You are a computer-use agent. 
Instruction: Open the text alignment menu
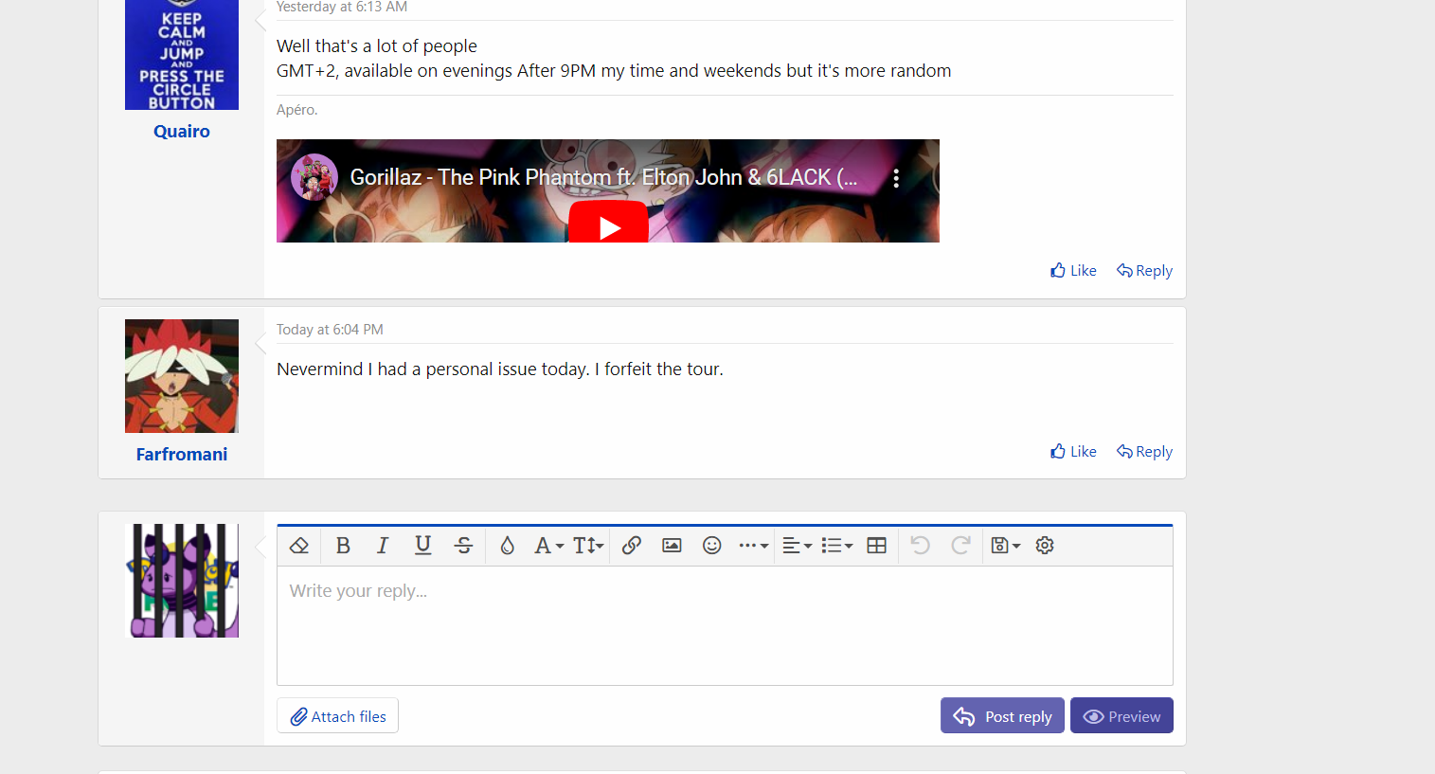click(x=797, y=546)
